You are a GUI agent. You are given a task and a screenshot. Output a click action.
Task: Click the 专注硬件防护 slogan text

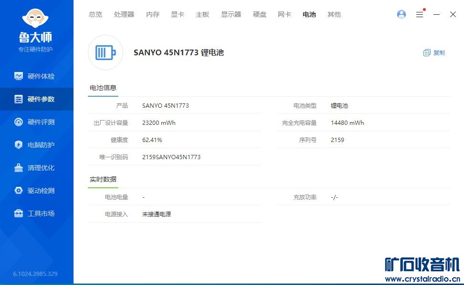[x=35, y=49]
